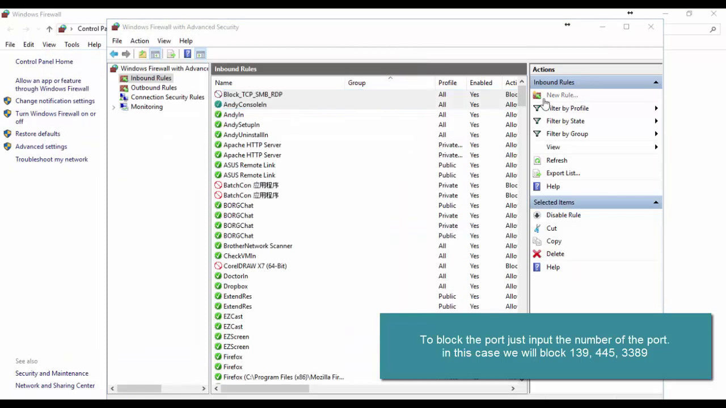726x408 pixels.
Task: Click the shield icon beside Advanced settings
Action: tap(7, 147)
